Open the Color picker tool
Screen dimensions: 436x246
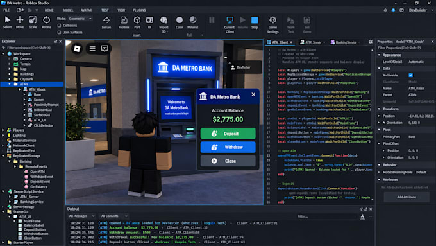(x=180, y=22)
